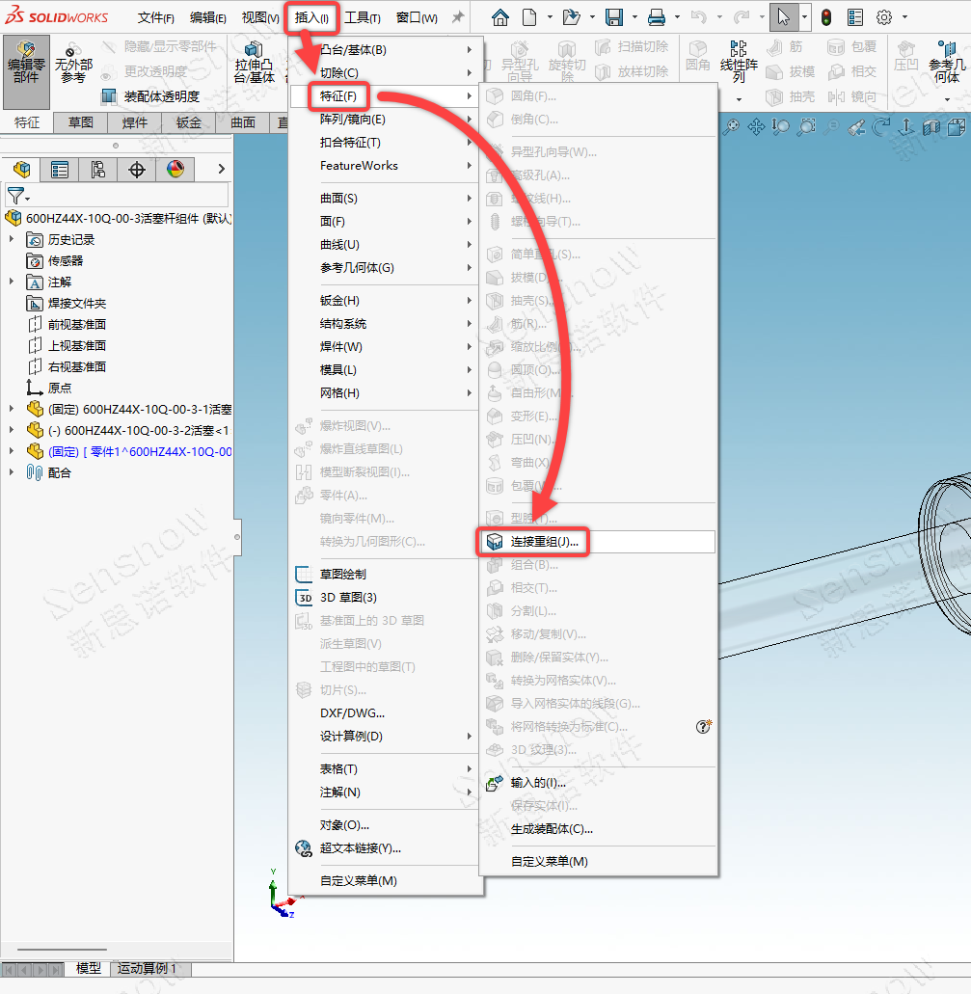Image resolution: width=971 pixels, height=994 pixels.
Task: Open the ConfigurationManager tab icon
Action: coord(97,170)
